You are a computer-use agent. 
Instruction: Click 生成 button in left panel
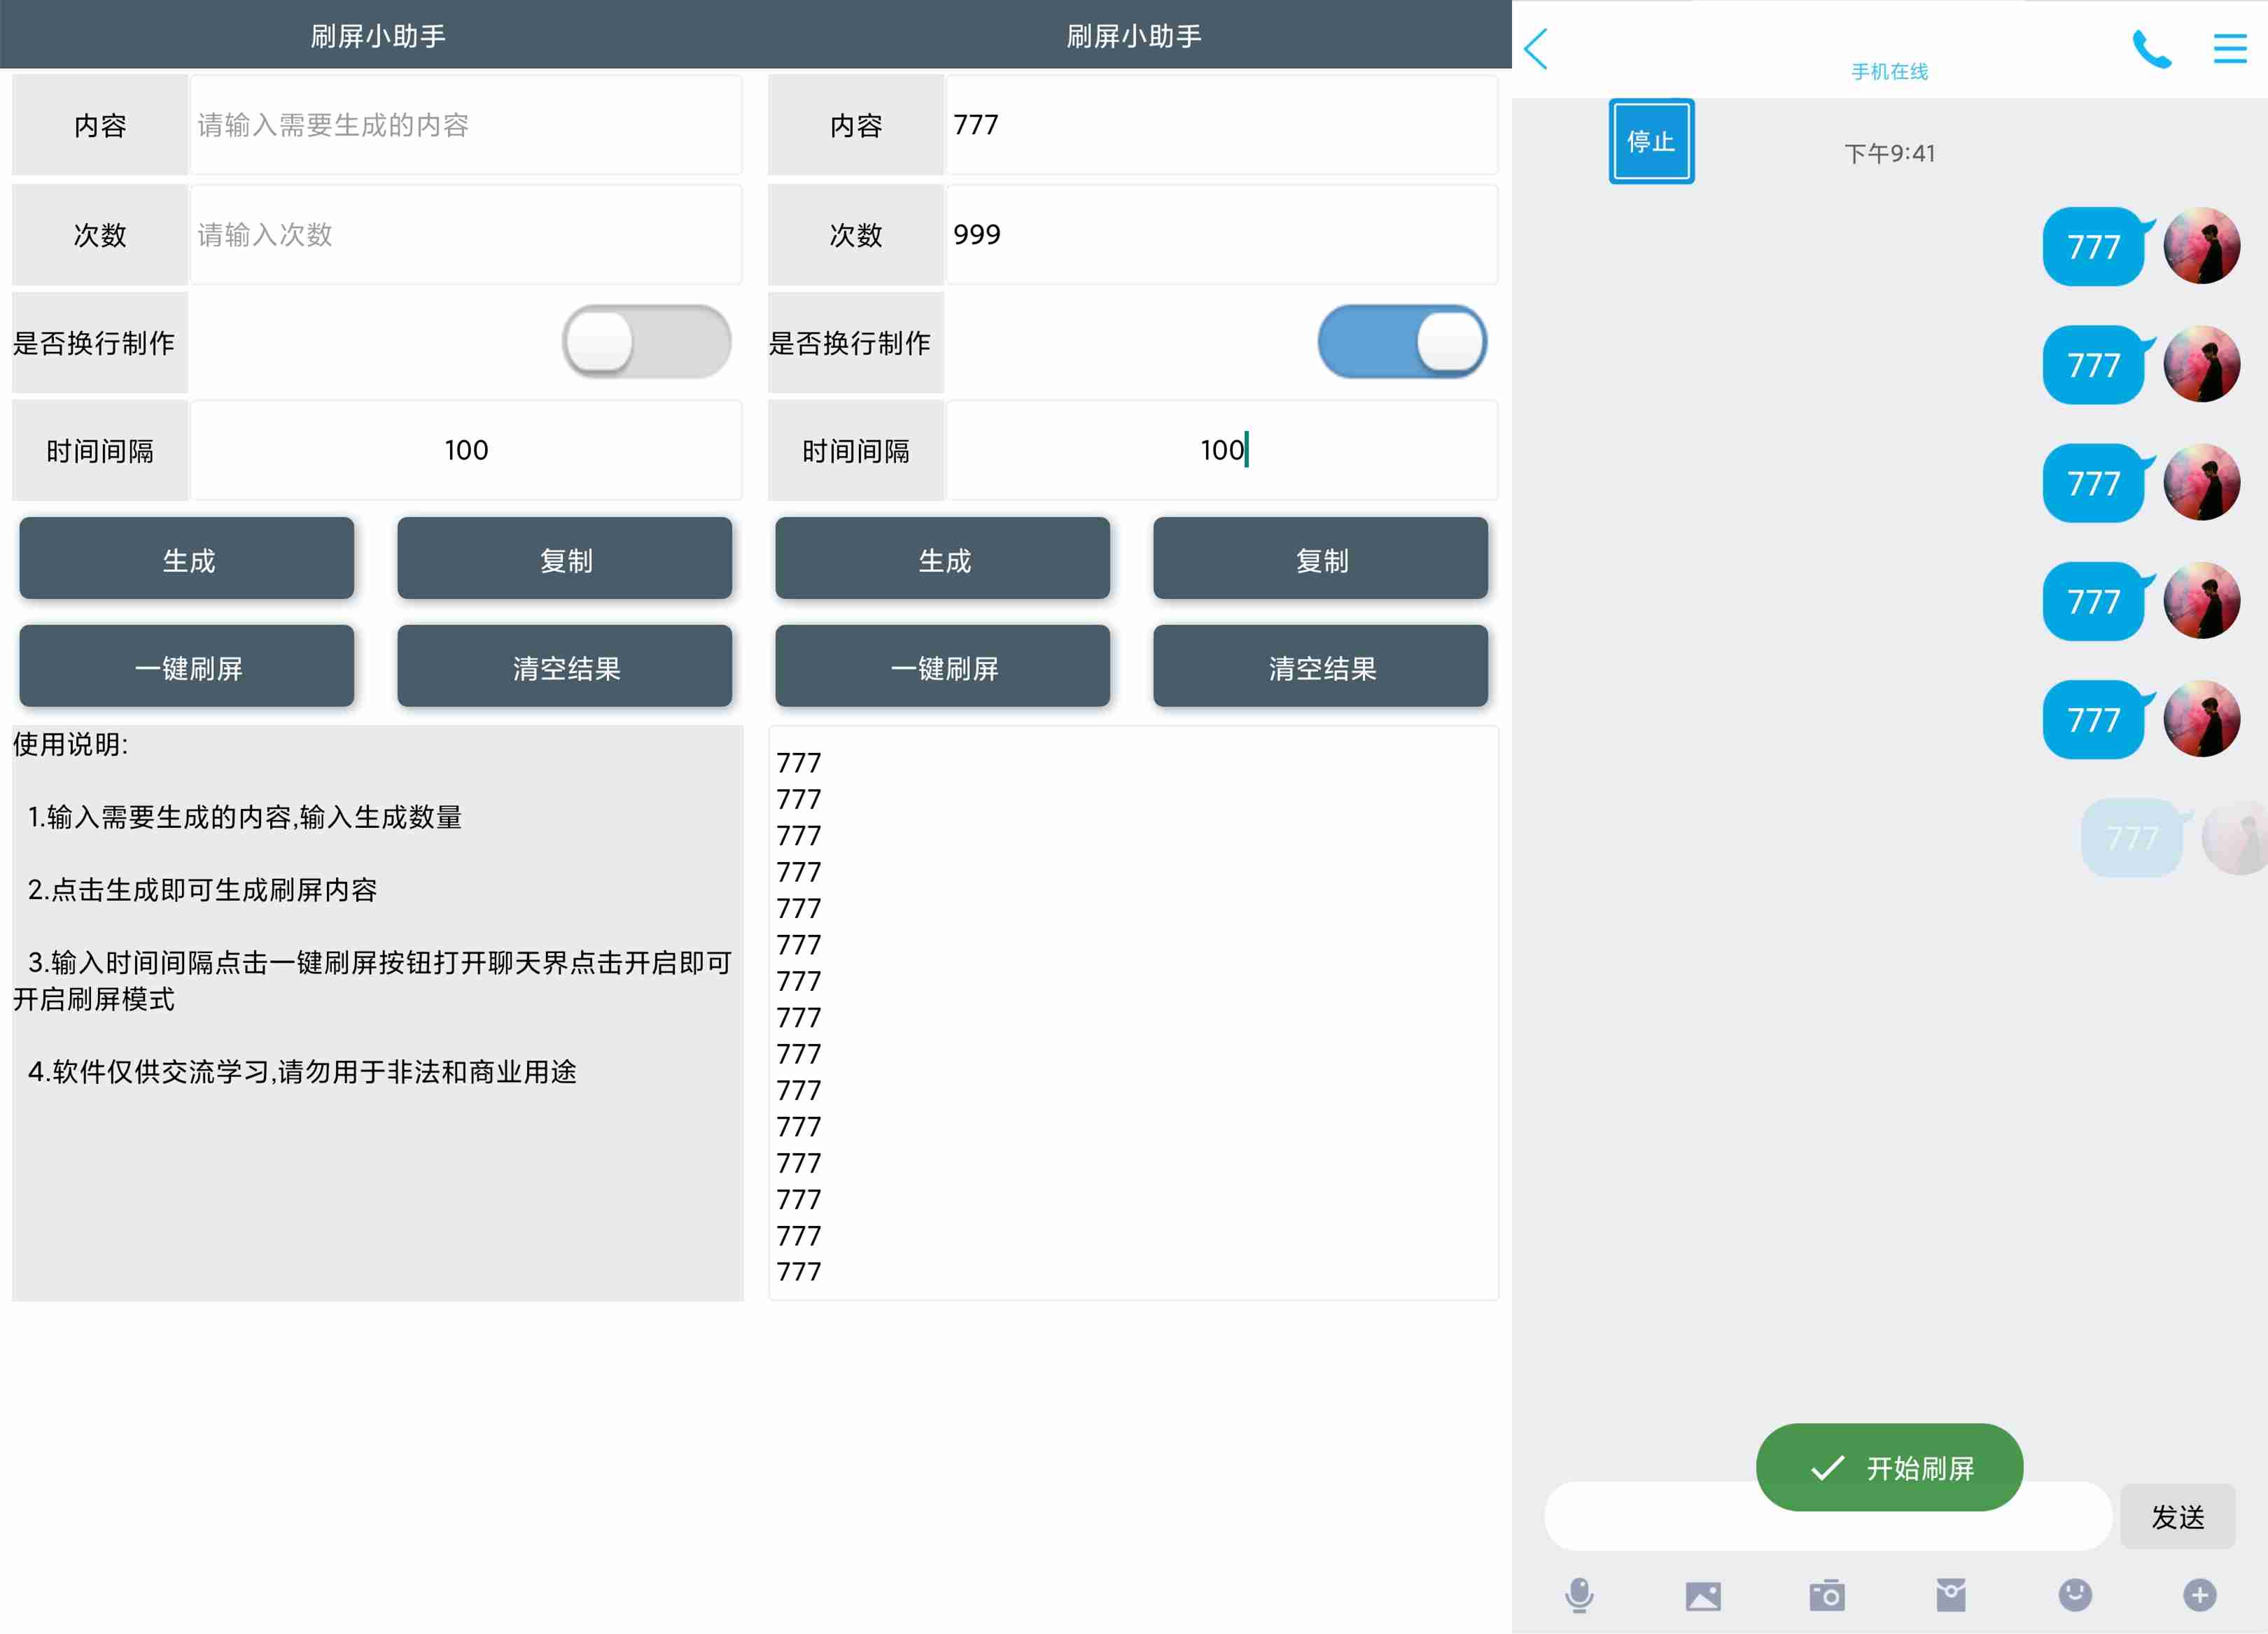[187, 559]
